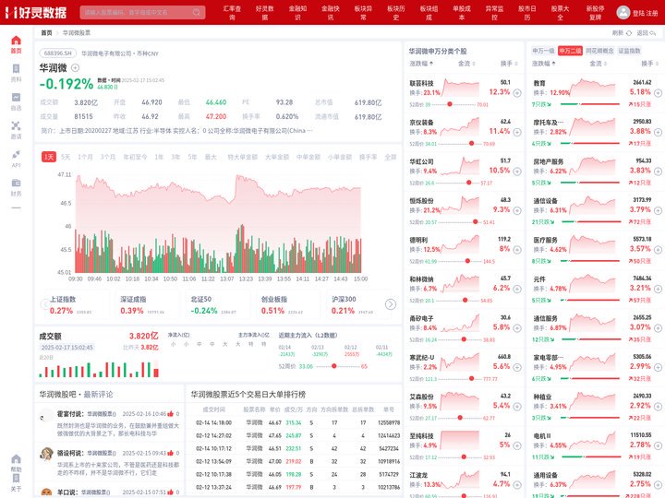
Task: Click the 688396.SH stock code badge
Action: coord(57,53)
